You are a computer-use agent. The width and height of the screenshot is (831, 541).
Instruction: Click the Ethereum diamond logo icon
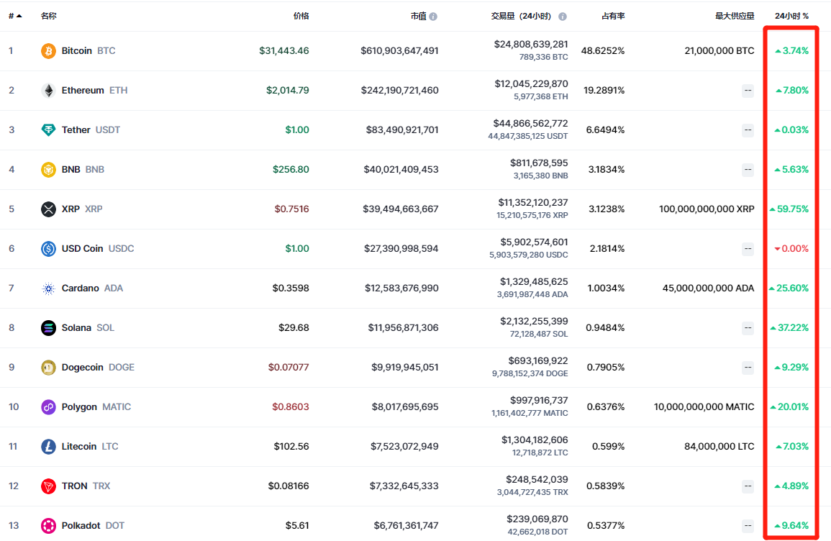pos(48,91)
